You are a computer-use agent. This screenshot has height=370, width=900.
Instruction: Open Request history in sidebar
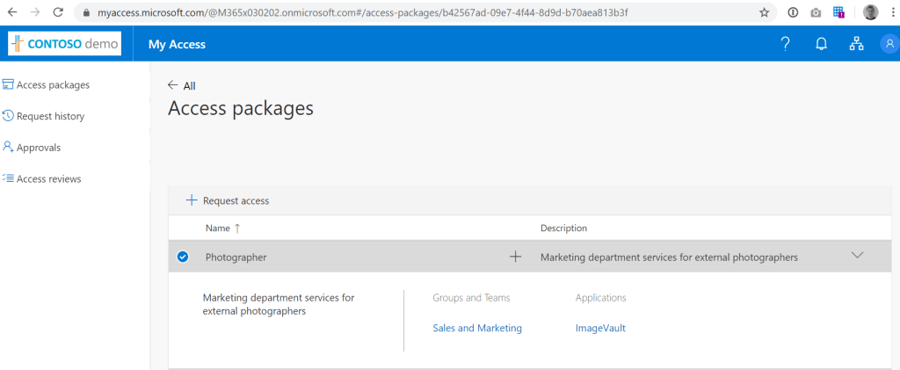[49, 116]
